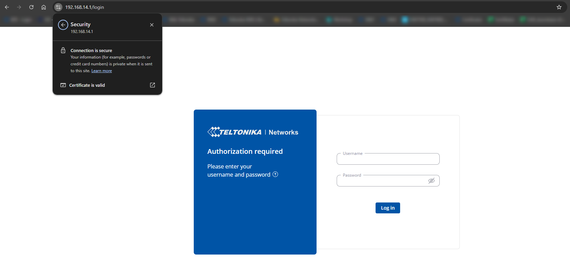Click the site information icon in address bar
Viewport: 570px width, 277px height.
click(58, 7)
